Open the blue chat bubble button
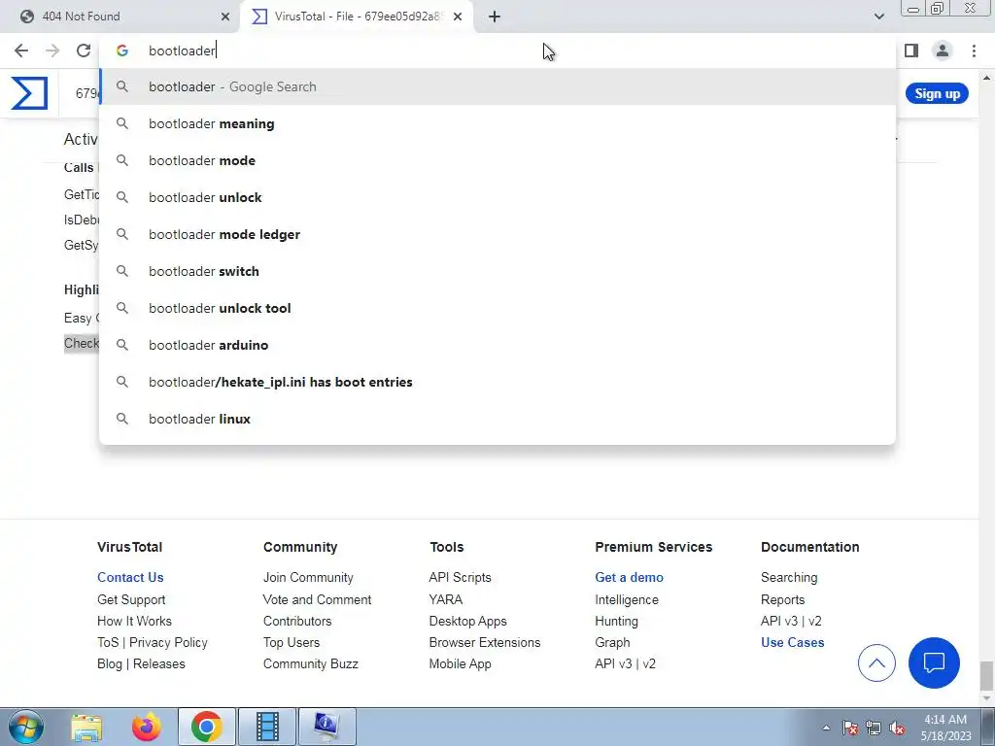995x746 pixels. (934, 662)
